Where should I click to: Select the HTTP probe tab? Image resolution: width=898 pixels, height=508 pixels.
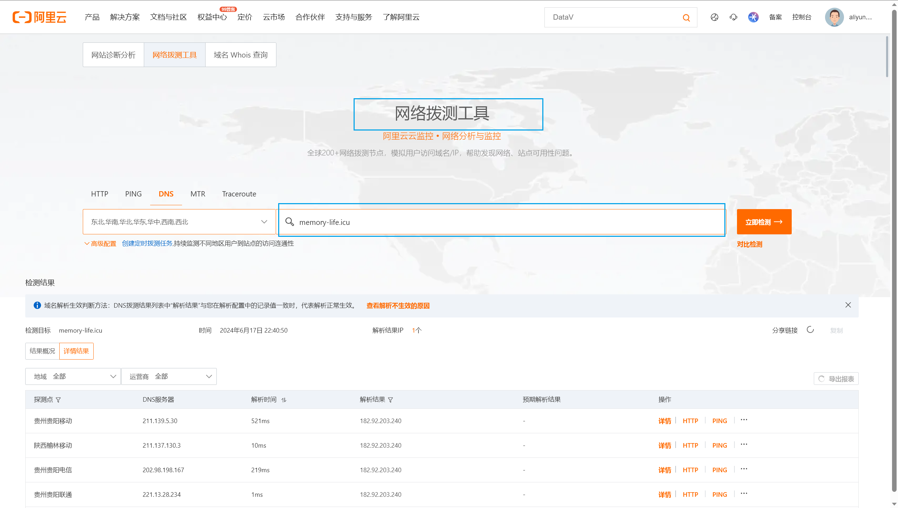click(100, 194)
